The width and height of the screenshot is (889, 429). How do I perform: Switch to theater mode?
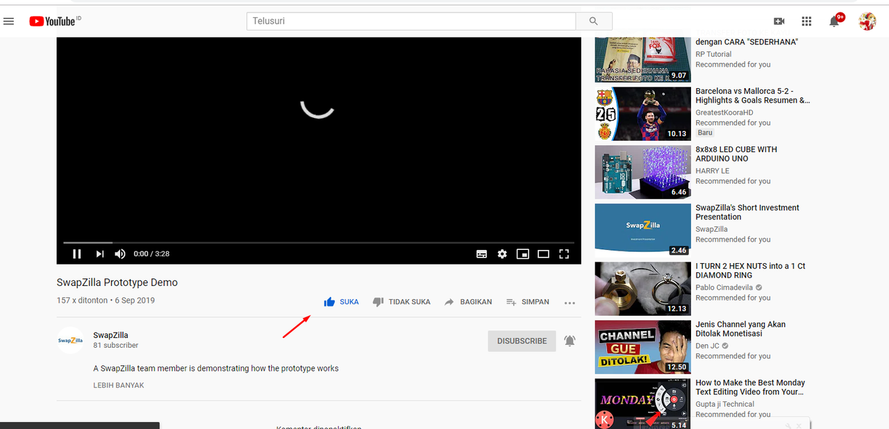pyautogui.click(x=544, y=254)
